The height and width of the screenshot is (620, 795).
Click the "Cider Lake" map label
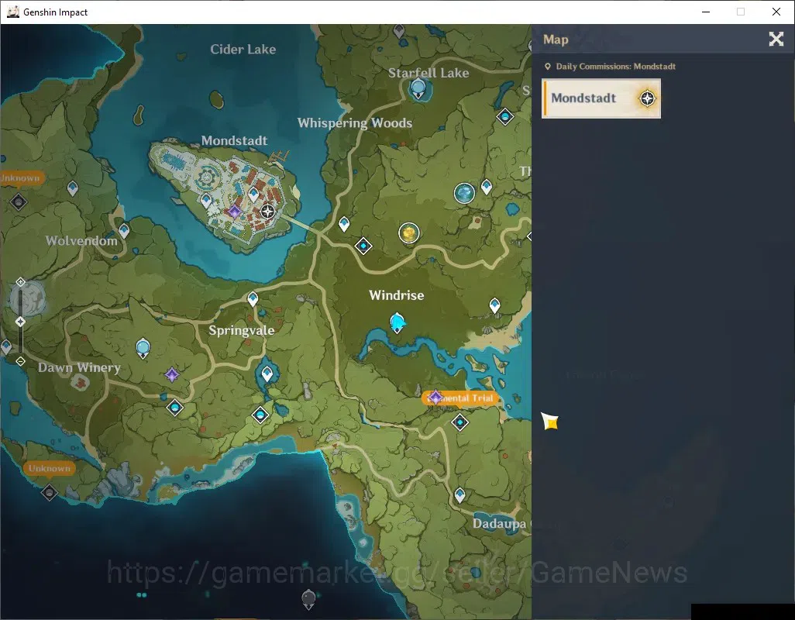click(243, 49)
